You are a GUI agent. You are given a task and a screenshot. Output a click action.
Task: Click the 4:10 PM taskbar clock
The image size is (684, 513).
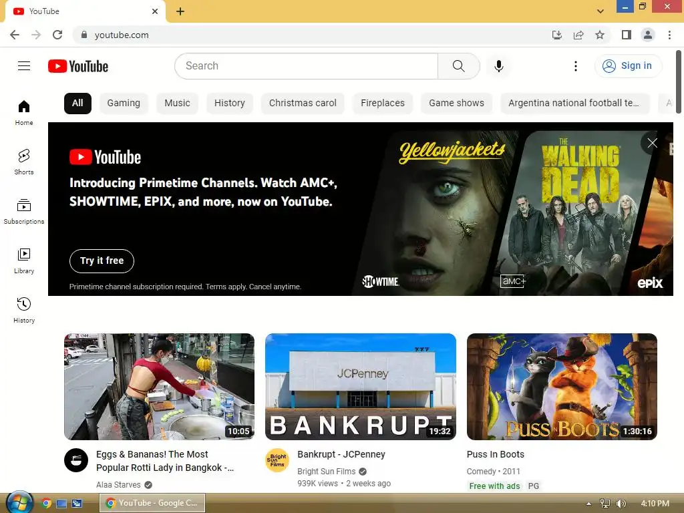(x=655, y=504)
